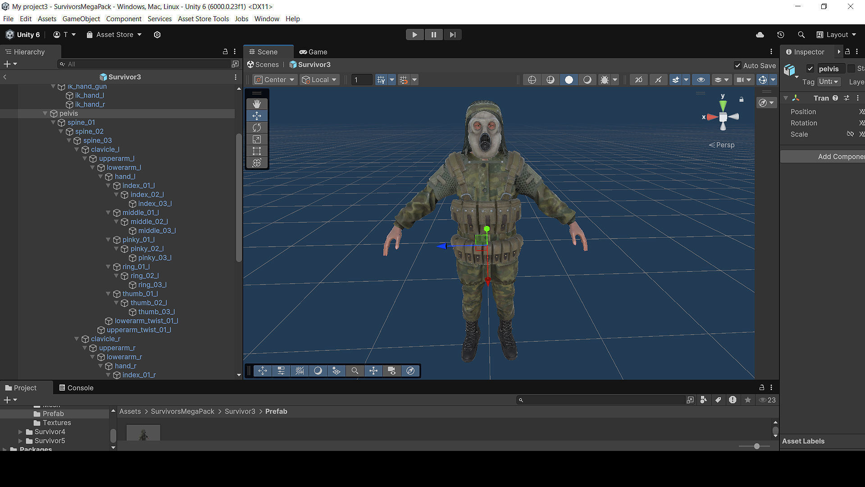The image size is (865, 487).
Task: Toggle grid snapping icon
Action: (x=381, y=80)
